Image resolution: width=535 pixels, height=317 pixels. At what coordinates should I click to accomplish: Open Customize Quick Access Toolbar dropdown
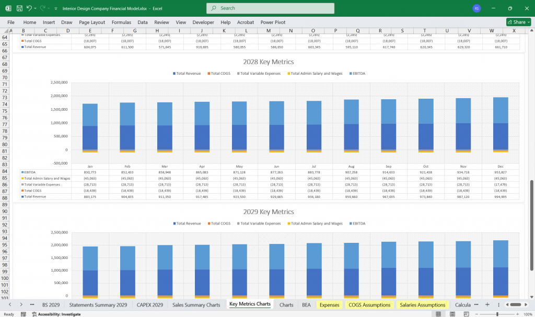56,8
